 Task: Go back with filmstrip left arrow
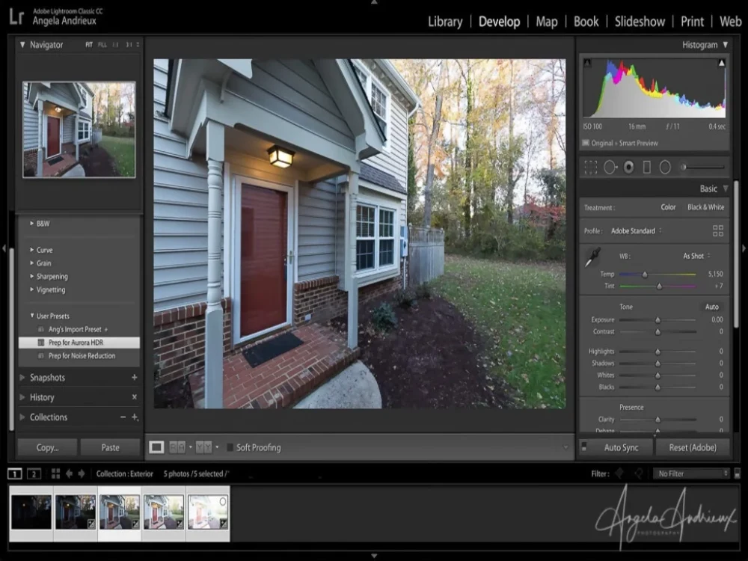(69, 473)
